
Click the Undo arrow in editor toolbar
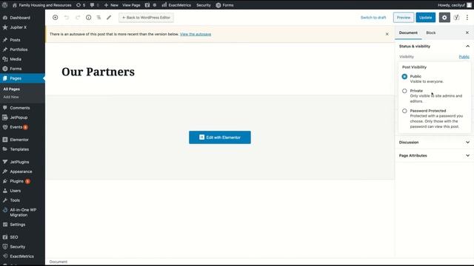tap(67, 18)
